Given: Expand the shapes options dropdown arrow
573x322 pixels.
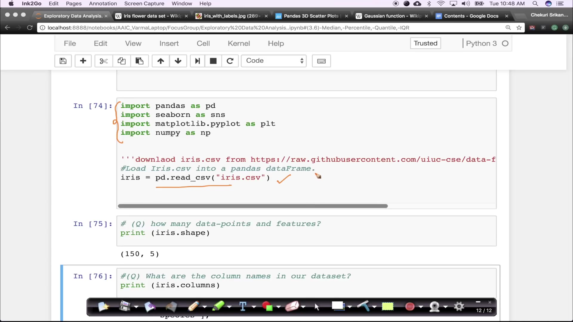Looking at the screenshot, I should [x=278, y=307].
